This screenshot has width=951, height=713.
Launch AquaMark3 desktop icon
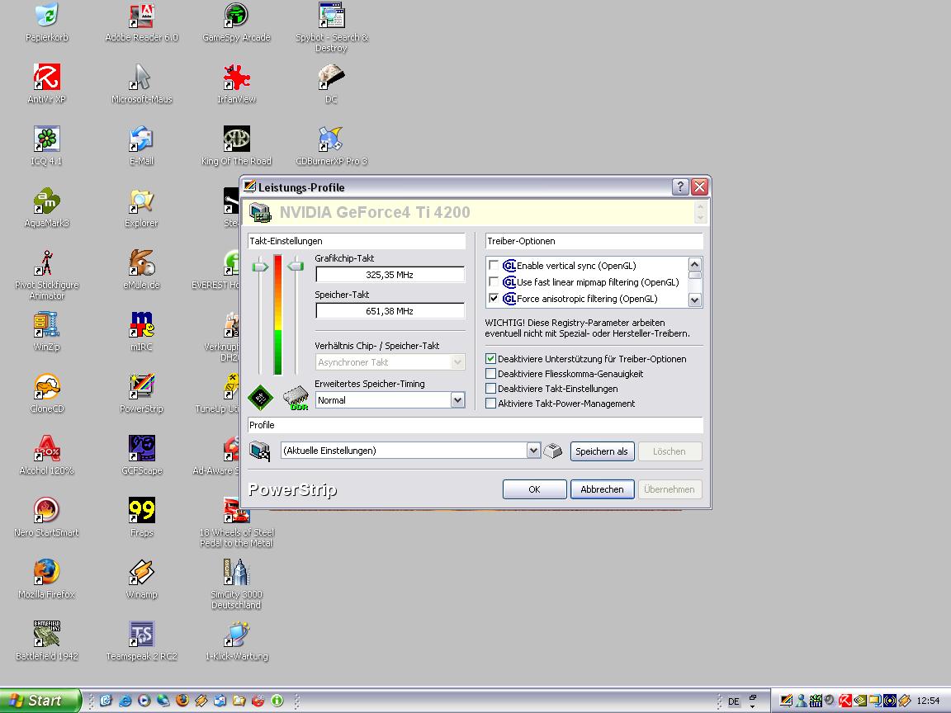pos(47,201)
